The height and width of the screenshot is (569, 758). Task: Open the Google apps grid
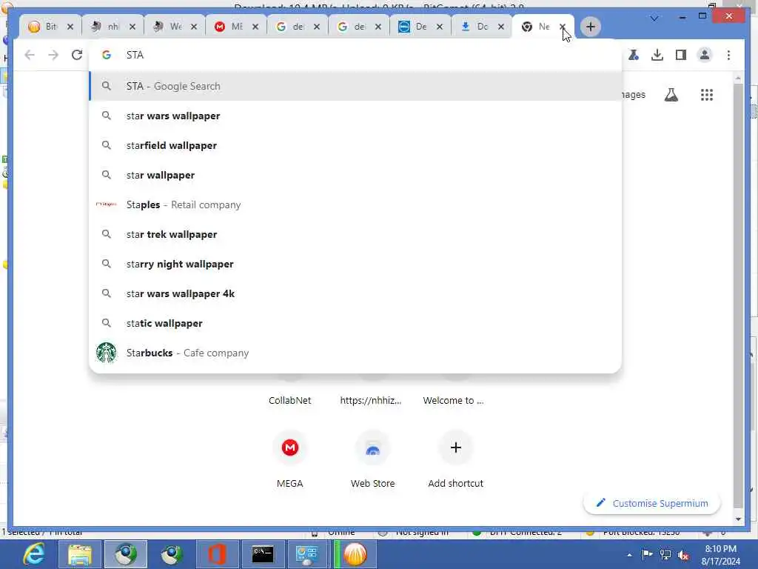(707, 95)
